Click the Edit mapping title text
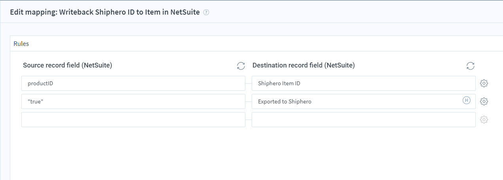 (x=105, y=12)
